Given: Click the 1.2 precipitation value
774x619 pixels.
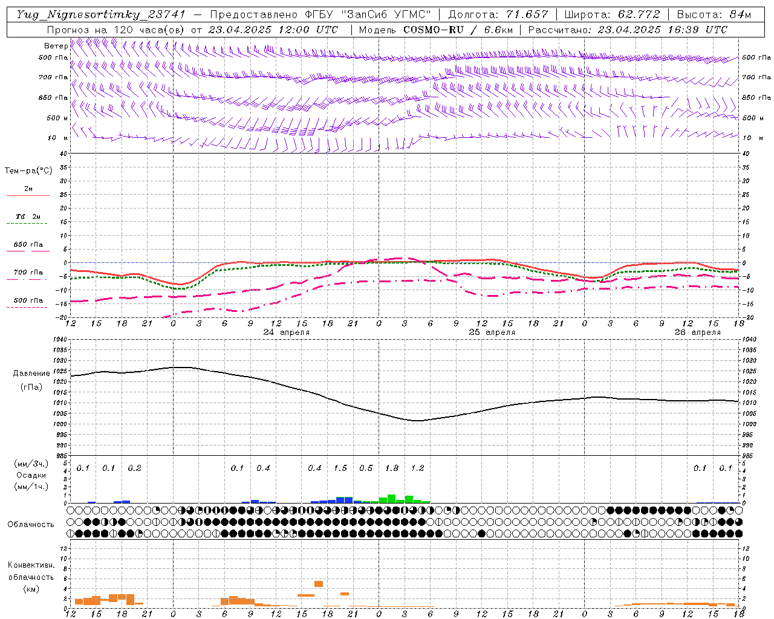Looking at the screenshot, I should point(418,468).
